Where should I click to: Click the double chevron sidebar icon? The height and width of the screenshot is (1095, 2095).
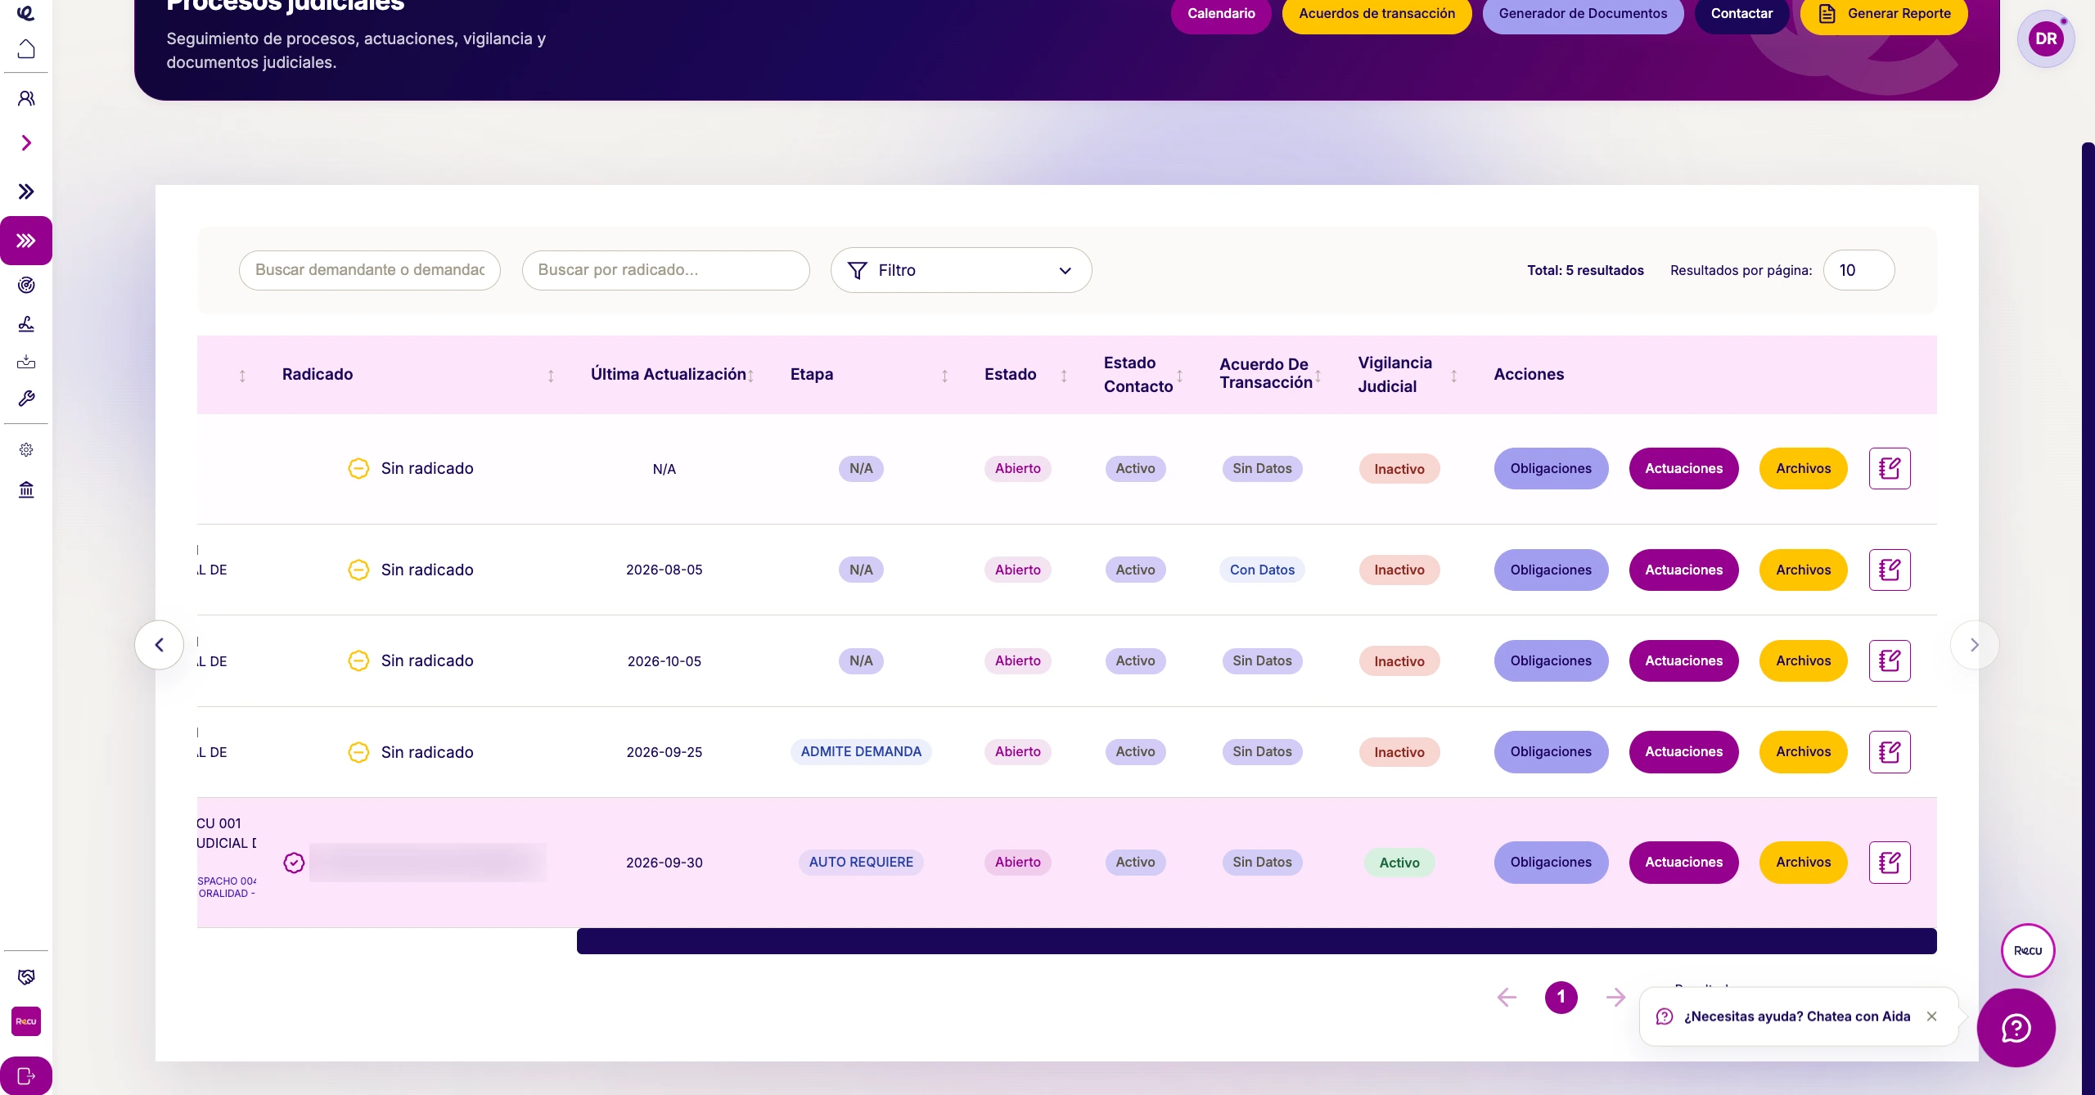pyautogui.click(x=26, y=192)
